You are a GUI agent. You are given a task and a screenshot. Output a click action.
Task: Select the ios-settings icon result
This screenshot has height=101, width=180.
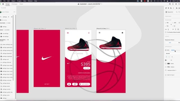[4, 34]
